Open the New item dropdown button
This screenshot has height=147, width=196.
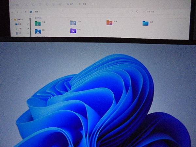tap(17, 5)
